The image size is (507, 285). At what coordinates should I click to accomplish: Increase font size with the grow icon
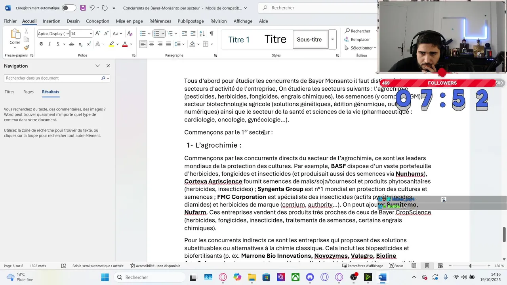[x=97, y=34]
